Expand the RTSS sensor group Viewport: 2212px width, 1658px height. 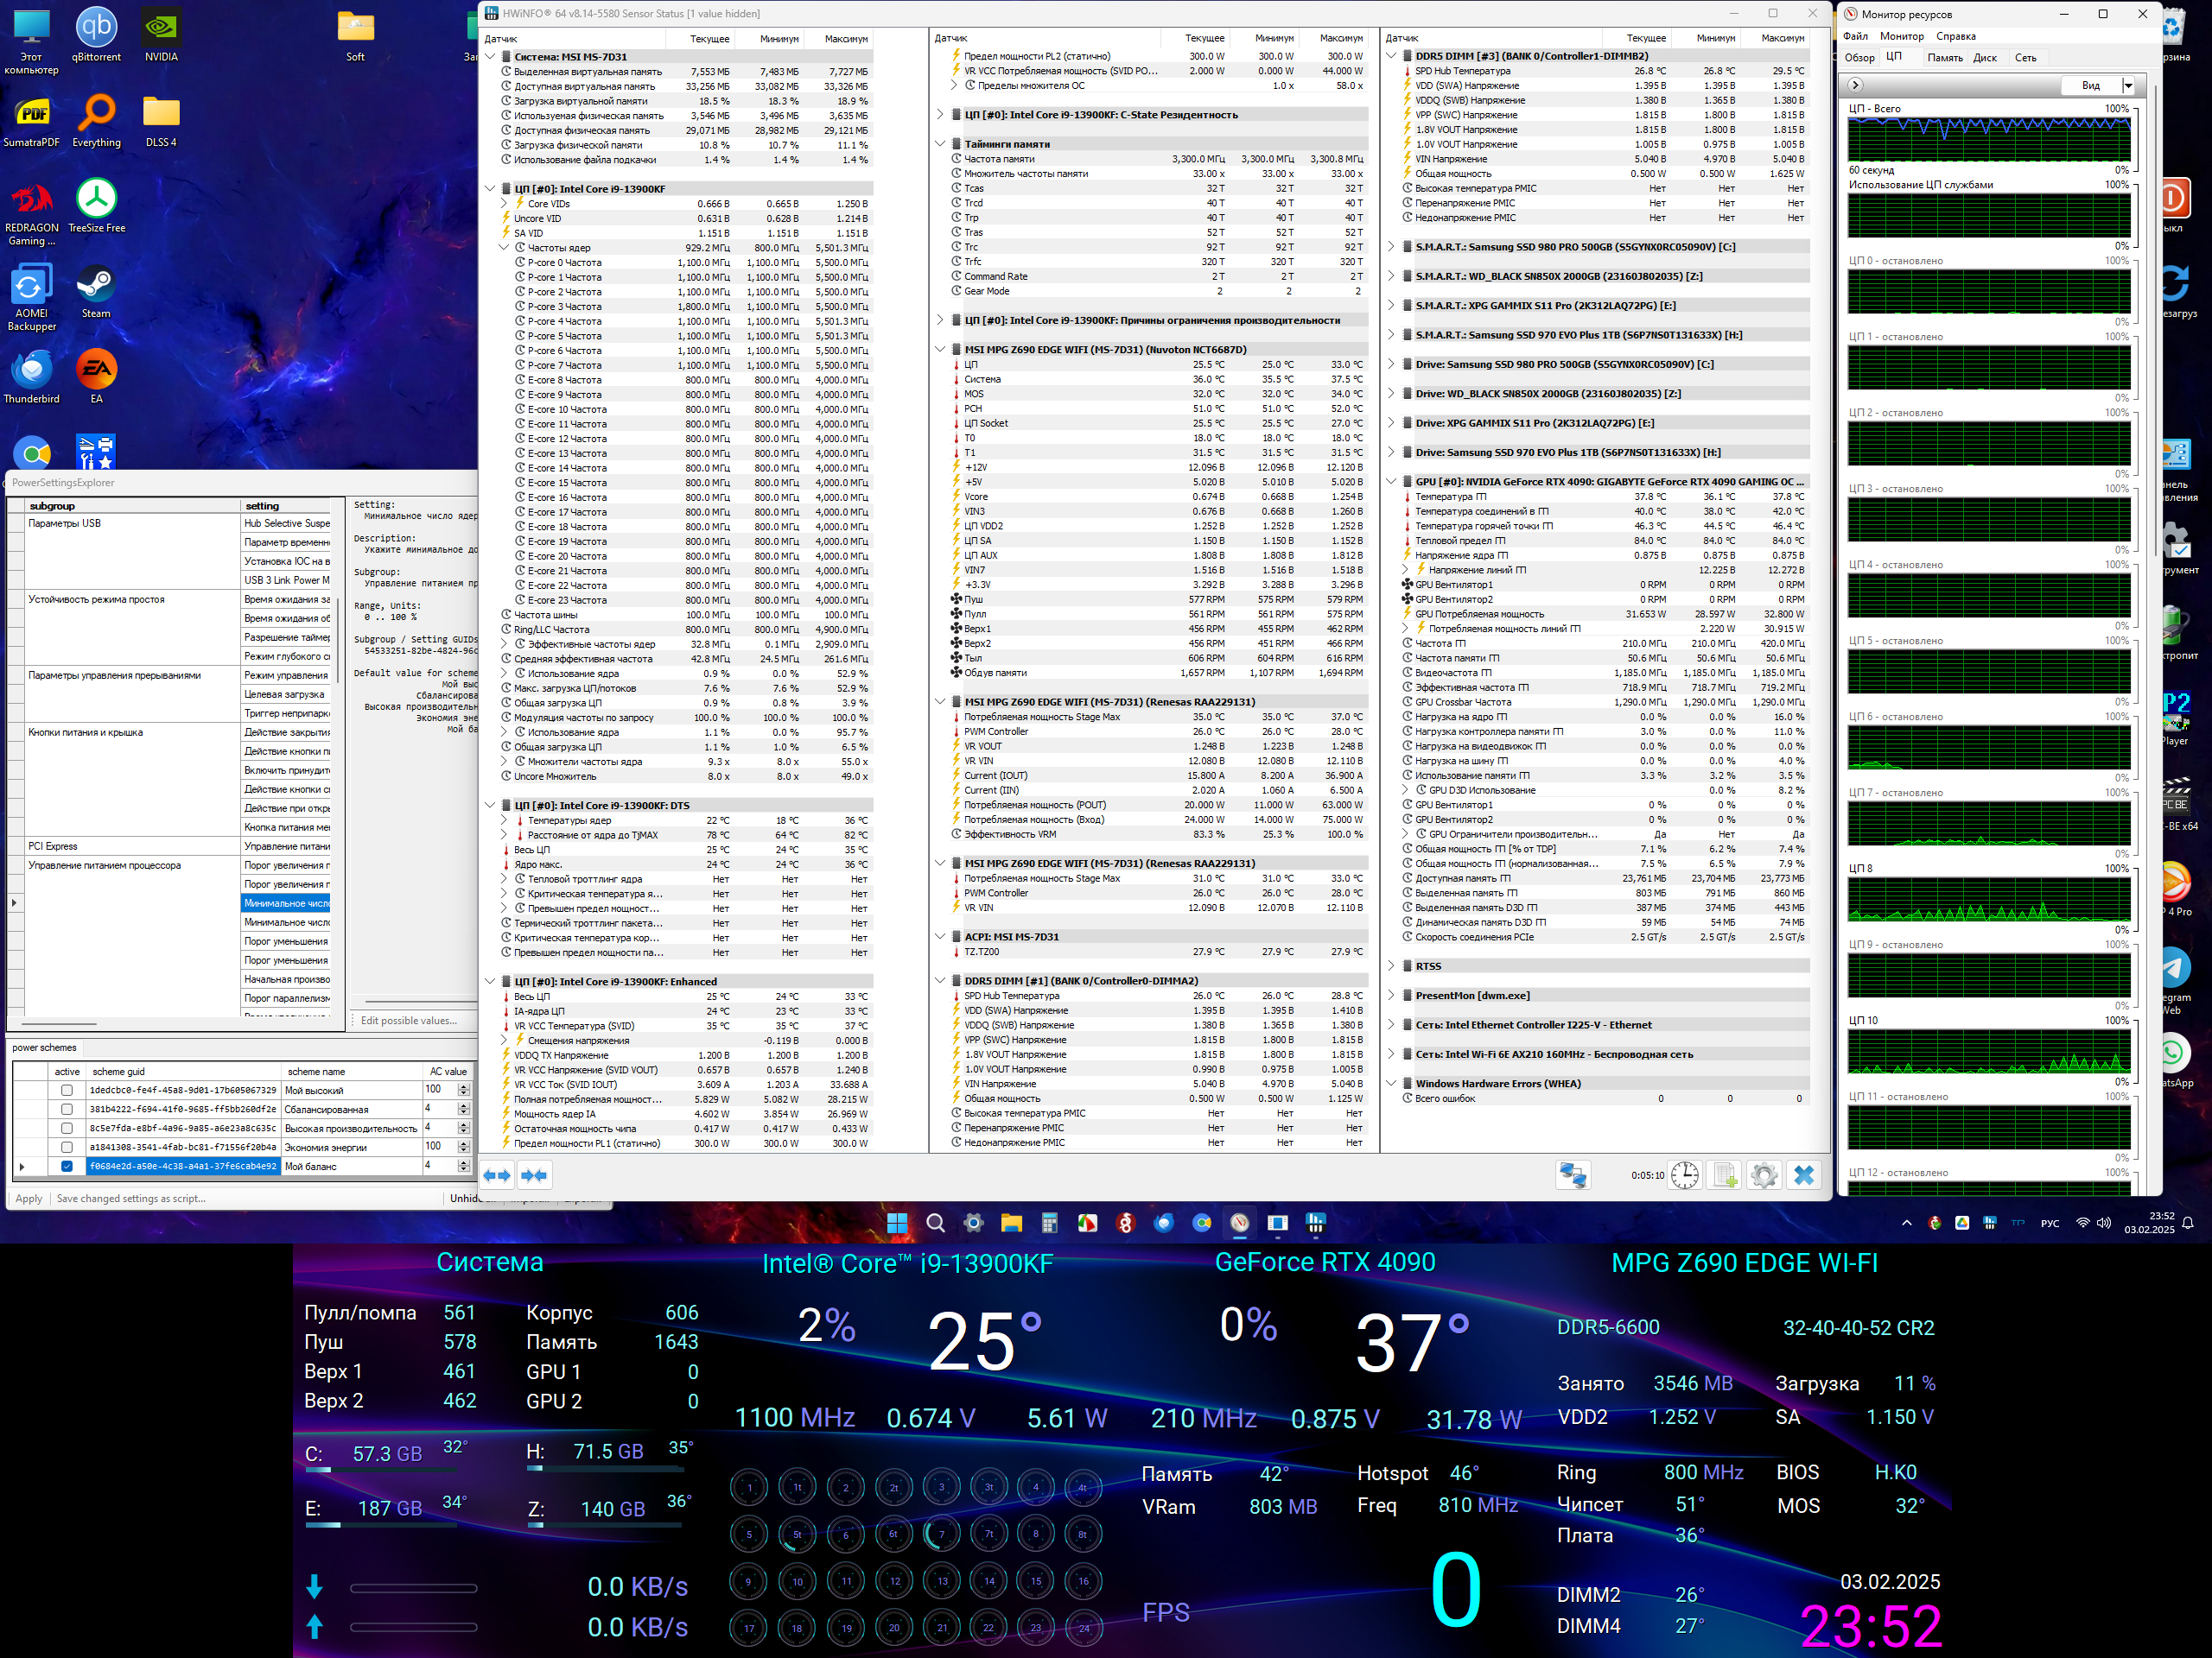click(1391, 966)
